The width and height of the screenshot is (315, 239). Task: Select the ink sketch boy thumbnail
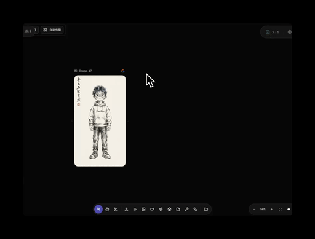pyautogui.click(x=100, y=120)
